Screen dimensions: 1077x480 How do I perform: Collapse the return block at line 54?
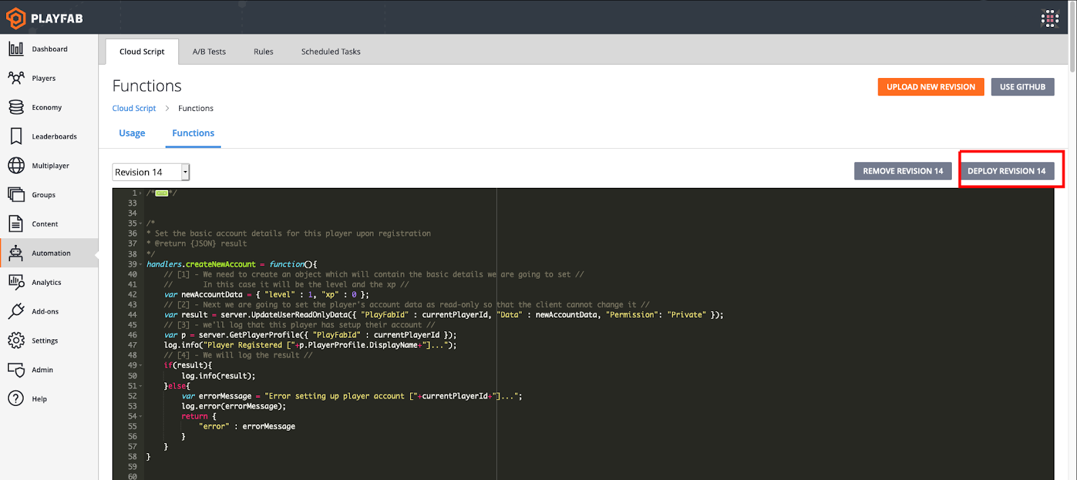[141, 417]
